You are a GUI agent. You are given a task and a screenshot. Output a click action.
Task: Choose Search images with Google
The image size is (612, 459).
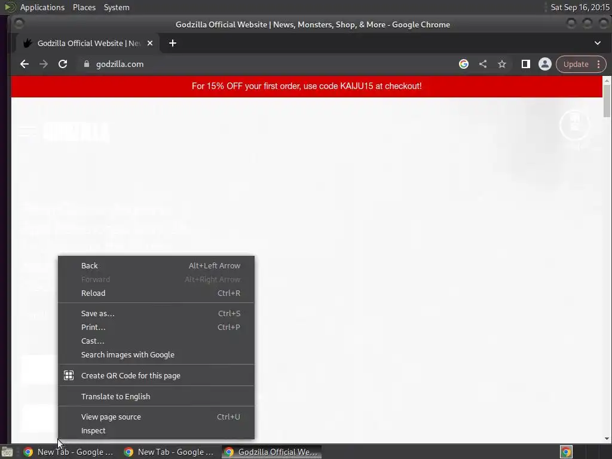tap(156, 355)
